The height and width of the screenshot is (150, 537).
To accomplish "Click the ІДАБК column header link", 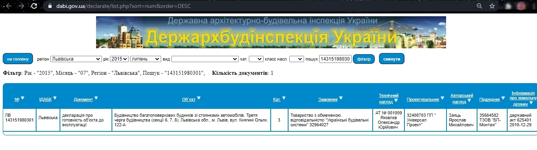I will [46, 99].
